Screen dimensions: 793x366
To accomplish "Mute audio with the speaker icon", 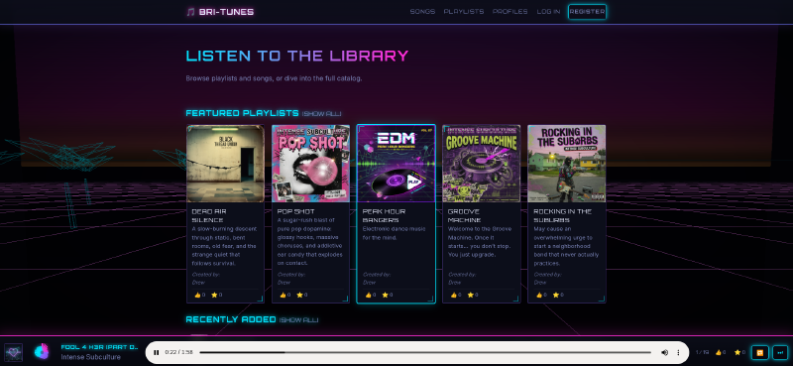I will pyautogui.click(x=664, y=353).
